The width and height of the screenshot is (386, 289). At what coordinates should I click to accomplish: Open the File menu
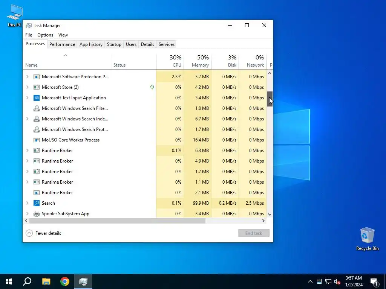point(29,35)
